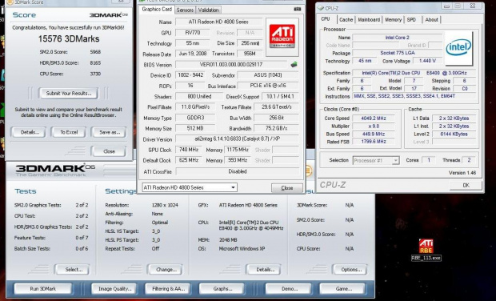
Task: Switch to the Cache tab in CPU-Z
Action: tap(346, 20)
